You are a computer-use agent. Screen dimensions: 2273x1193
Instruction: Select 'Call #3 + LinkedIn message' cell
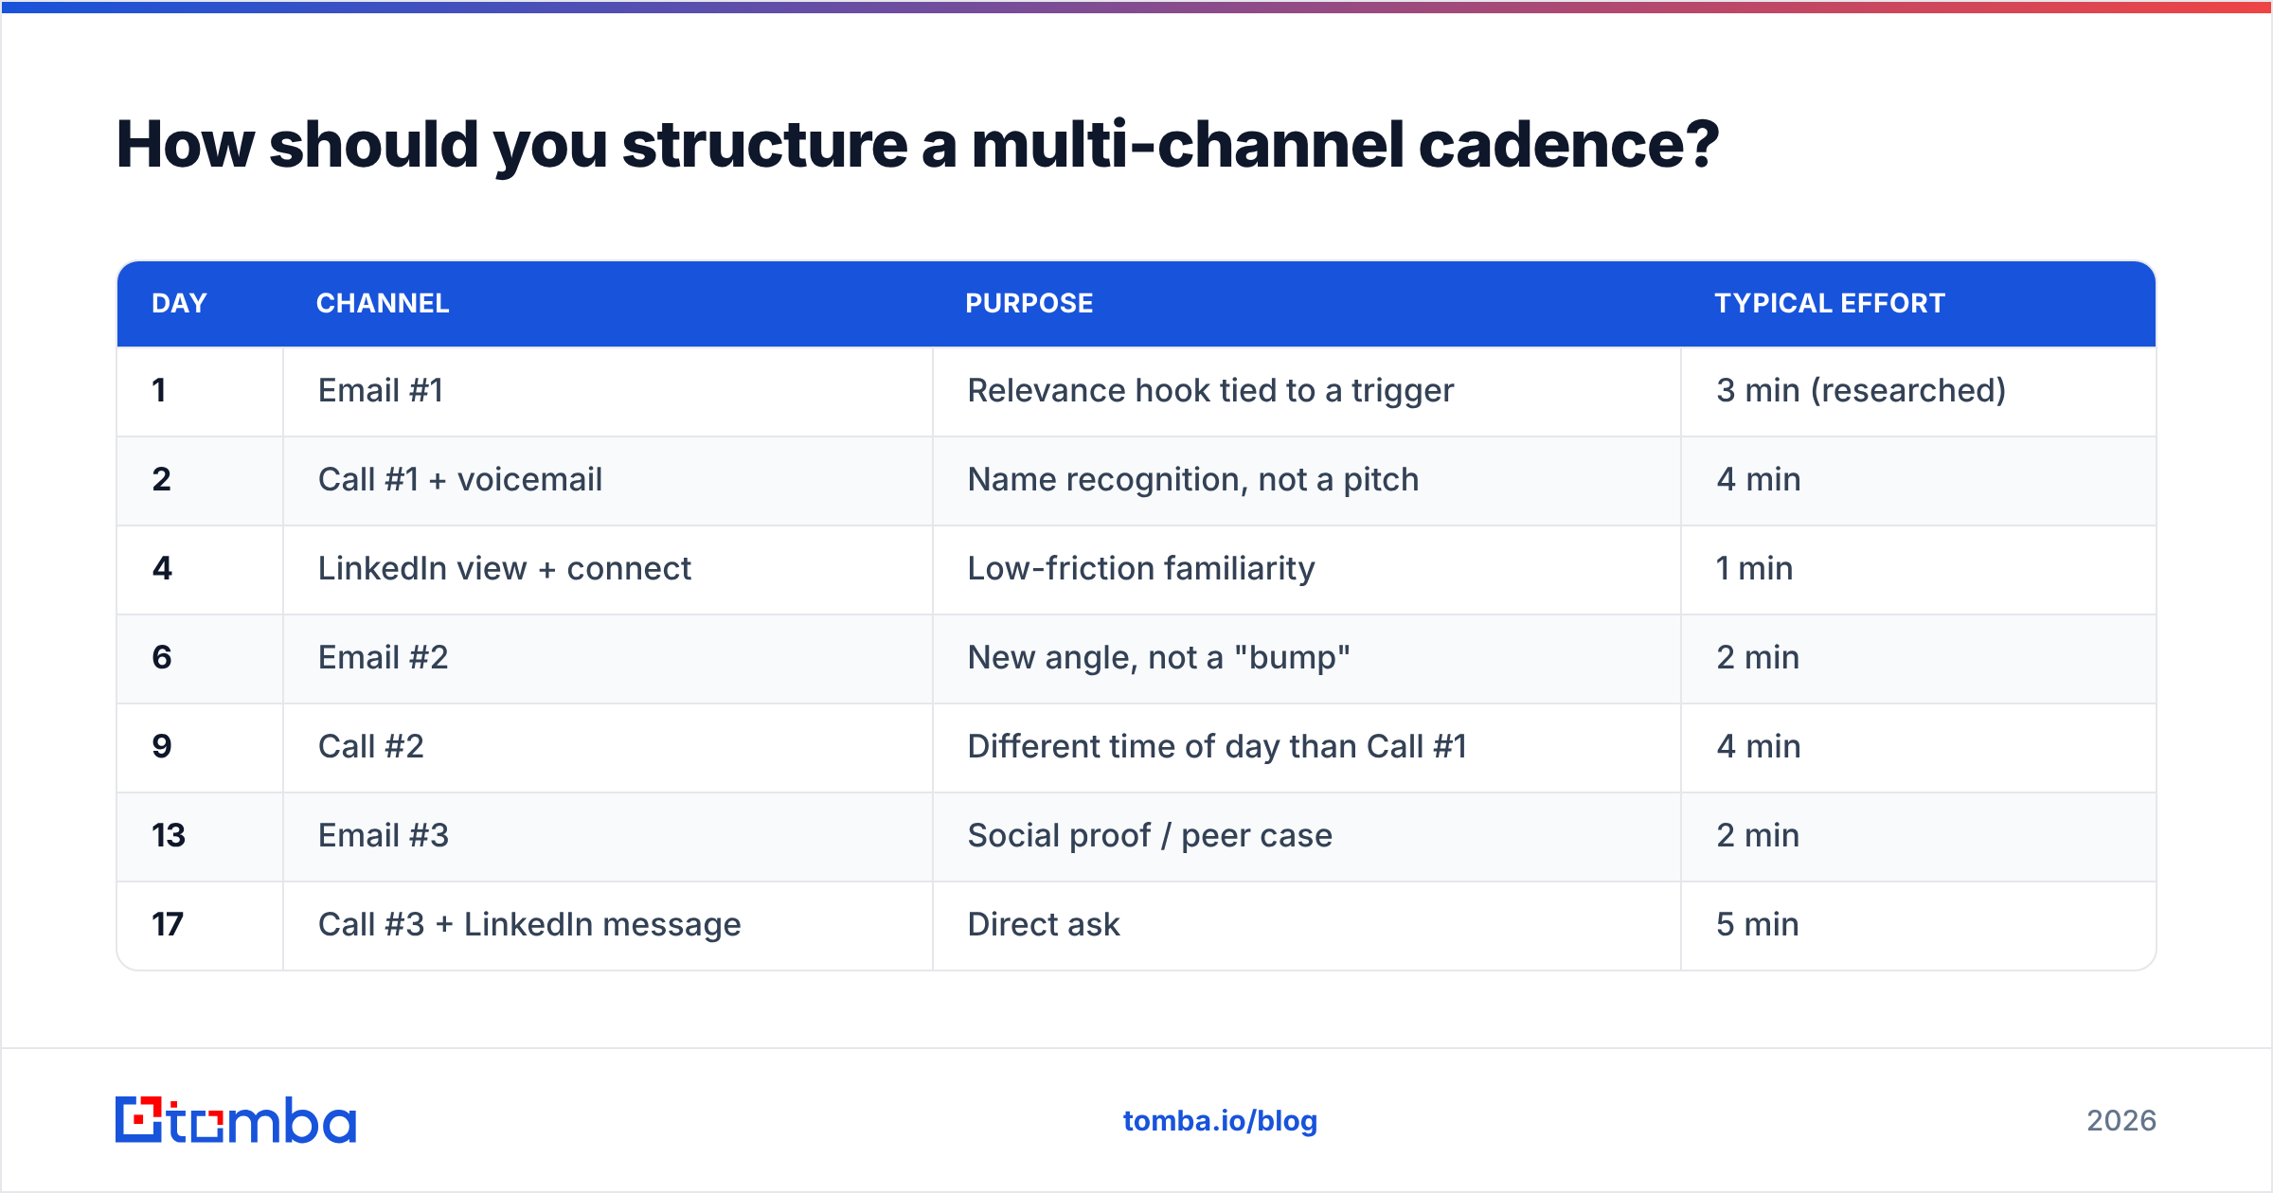[608, 925]
